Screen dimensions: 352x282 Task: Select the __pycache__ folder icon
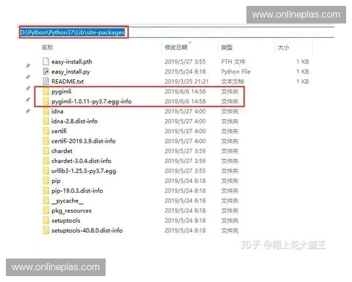pyautogui.click(x=46, y=201)
